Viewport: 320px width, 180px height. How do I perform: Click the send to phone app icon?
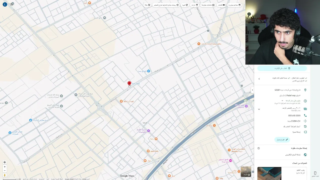315,173
